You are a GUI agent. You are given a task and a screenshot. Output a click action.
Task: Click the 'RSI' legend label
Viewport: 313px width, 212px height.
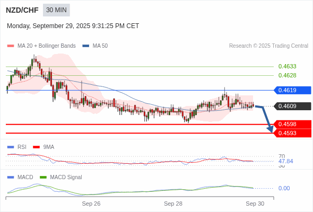pos(22,147)
